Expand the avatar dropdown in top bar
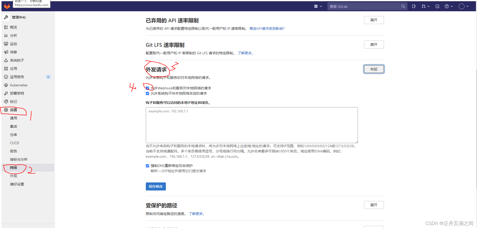Image resolution: width=477 pixels, height=228 pixels. pos(463,6)
